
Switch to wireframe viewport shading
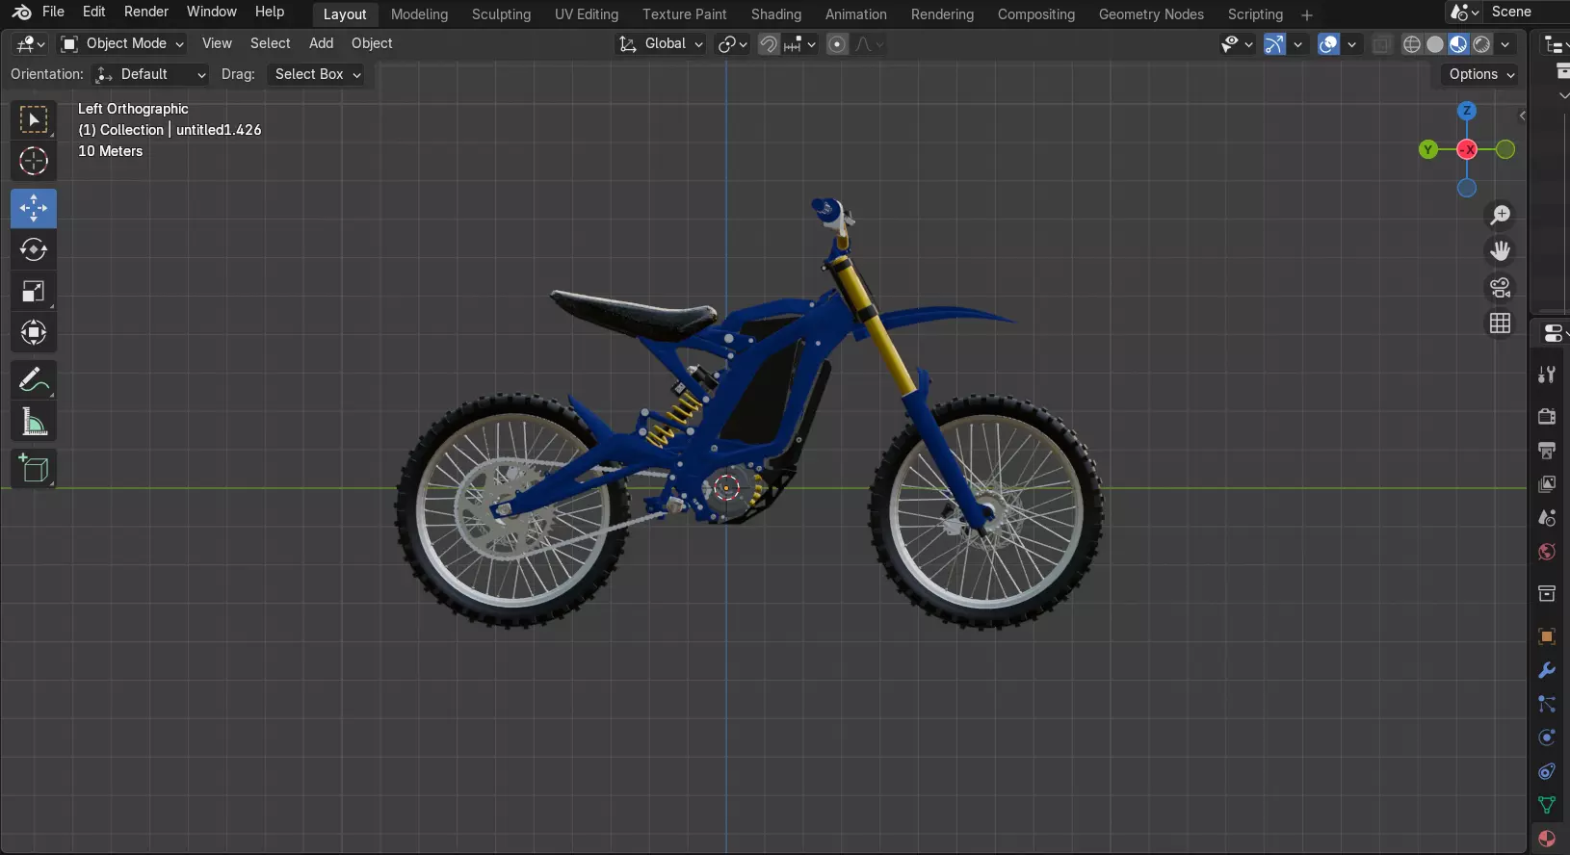tap(1412, 44)
